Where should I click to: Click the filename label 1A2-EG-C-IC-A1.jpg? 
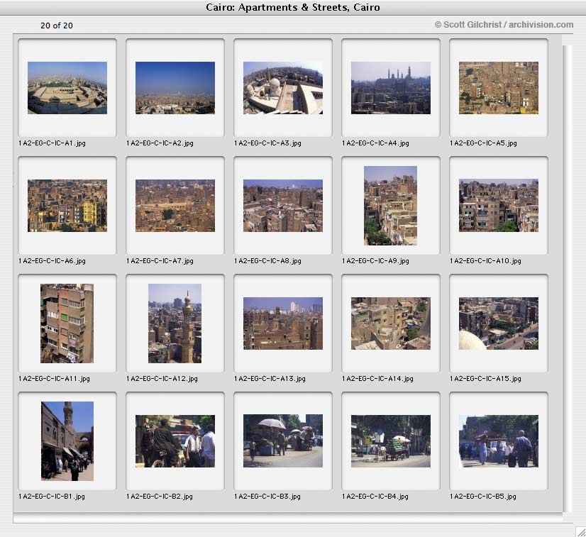point(52,143)
